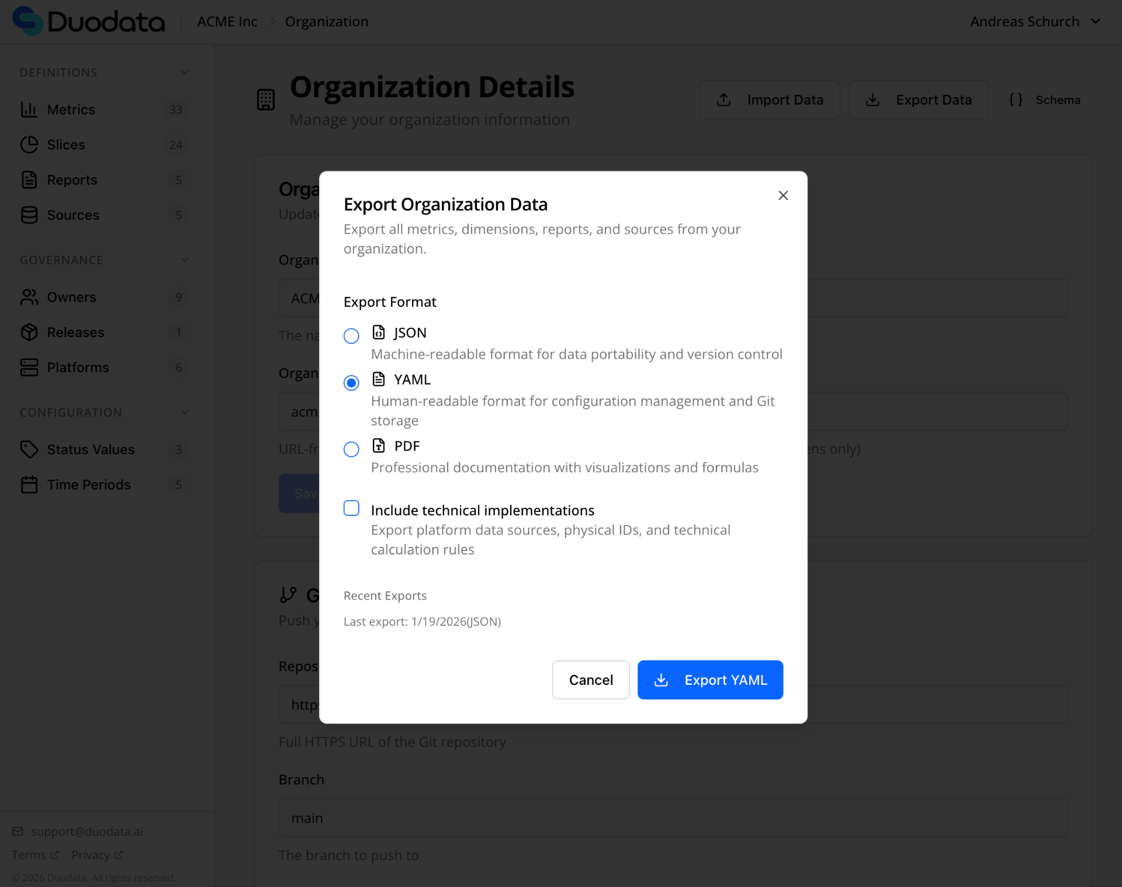Select the JSON export format radio
1122x887 pixels.
click(351, 336)
